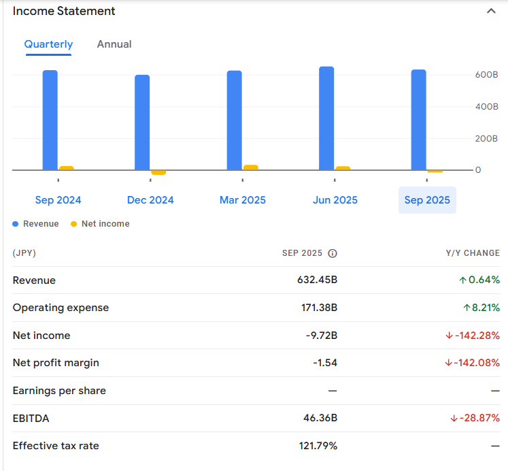
Task: Click the Operating expense row label
Action: [61, 308]
